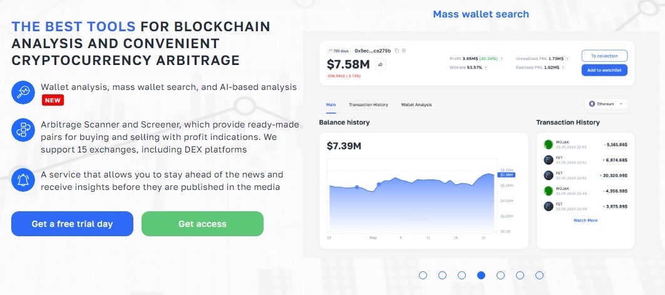Click the Add to watchlist button
Viewport: 665px width, 295px height.
pos(604,71)
